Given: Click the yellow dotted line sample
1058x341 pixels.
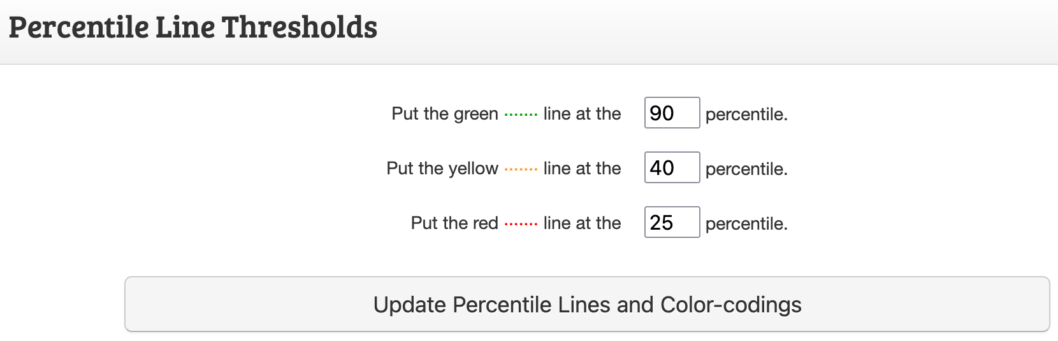Looking at the screenshot, I should point(521,170).
